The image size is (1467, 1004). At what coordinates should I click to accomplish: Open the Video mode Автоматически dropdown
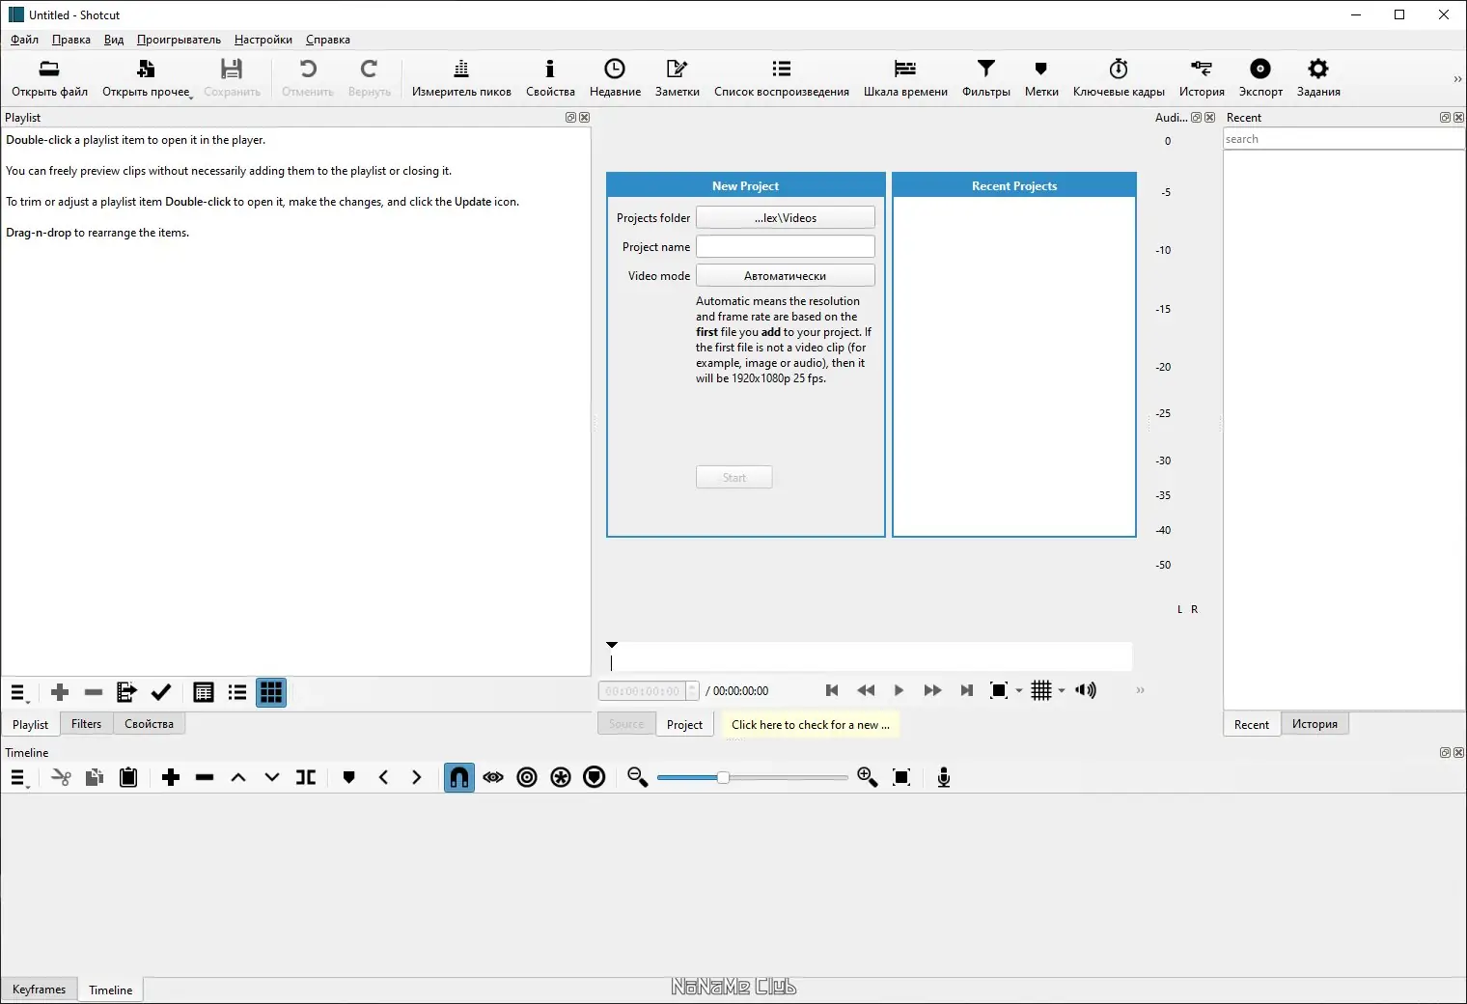tap(786, 275)
